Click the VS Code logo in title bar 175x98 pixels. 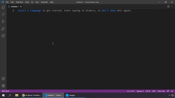coord(2,2)
